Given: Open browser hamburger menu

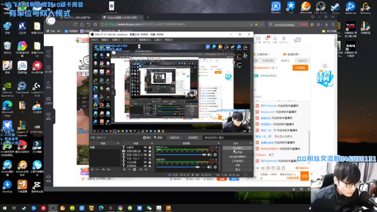Looking at the screenshot, I should (x=333, y=24).
